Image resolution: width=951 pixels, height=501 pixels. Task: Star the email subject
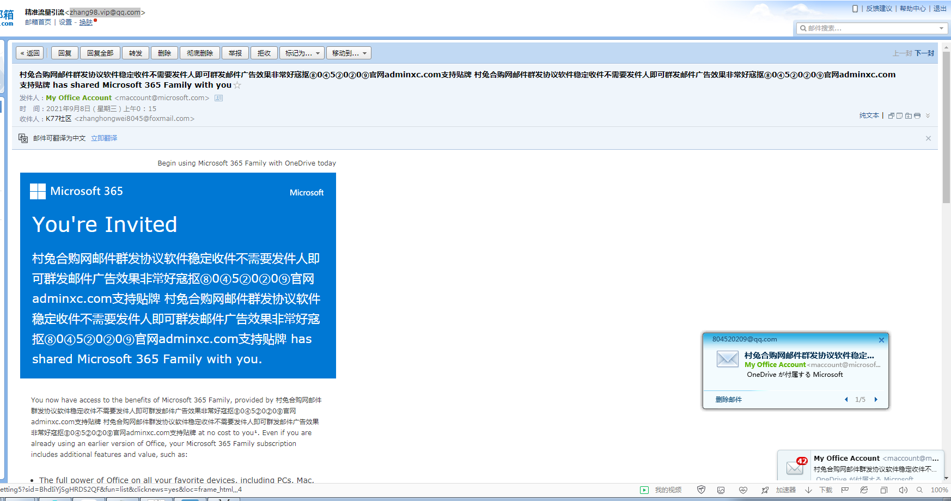(x=237, y=85)
